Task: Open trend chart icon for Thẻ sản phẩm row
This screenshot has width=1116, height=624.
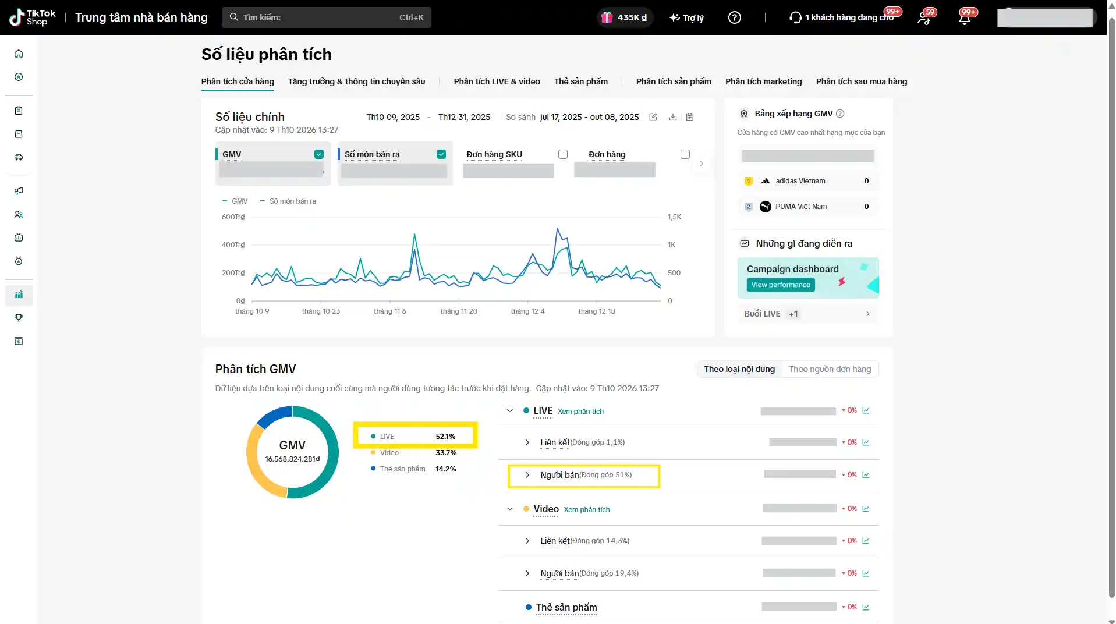Action: 866,607
